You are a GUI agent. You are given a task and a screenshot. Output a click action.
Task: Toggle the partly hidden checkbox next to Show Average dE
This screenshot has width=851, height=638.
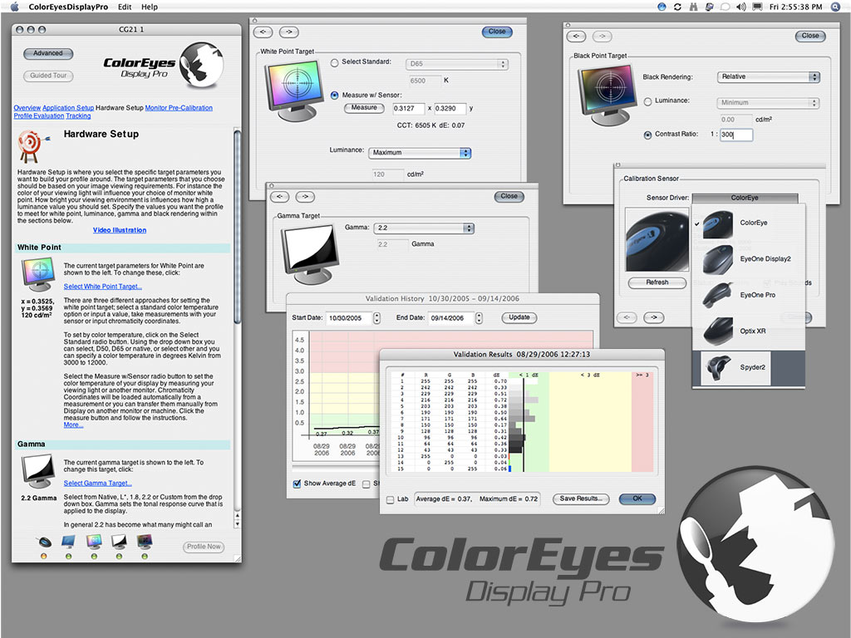366,484
